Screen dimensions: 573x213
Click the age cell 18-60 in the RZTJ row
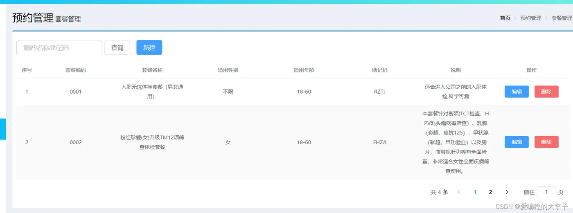304,92
